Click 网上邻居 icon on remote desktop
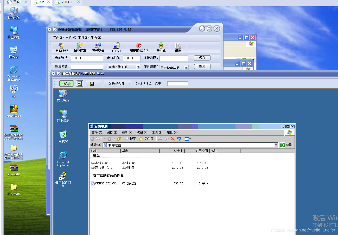 (63, 116)
